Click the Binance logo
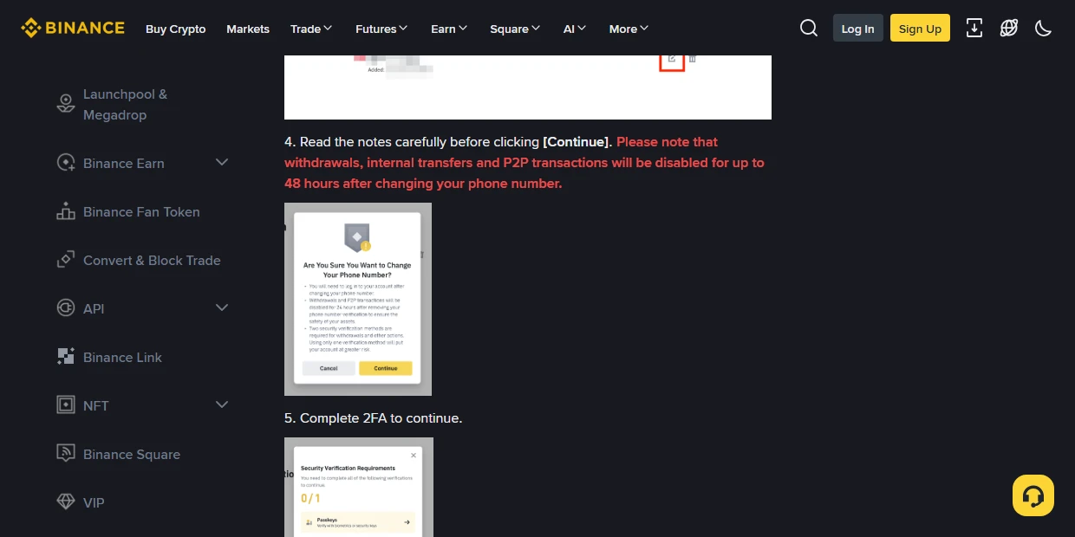The width and height of the screenshot is (1075, 537). click(73, 28)
